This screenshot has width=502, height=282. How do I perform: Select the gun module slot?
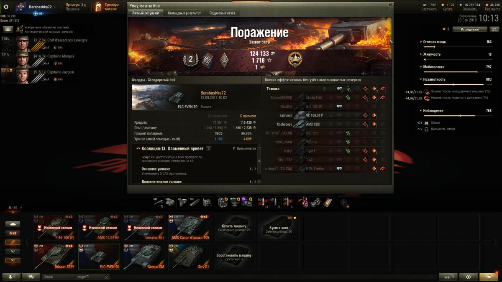pyautogui.click(x=159, y=202)
